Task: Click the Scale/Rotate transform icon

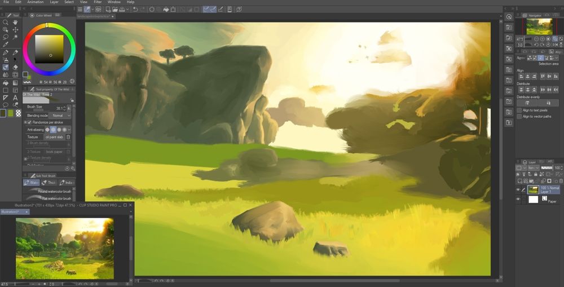Action: [173, 10]
